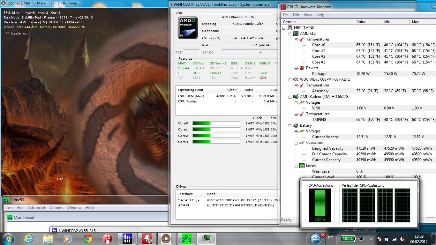Viewport: 436px width, 245px height.
Task: Click the CPU meter gadget taskbar icon
Action: (x=206, y=239)
